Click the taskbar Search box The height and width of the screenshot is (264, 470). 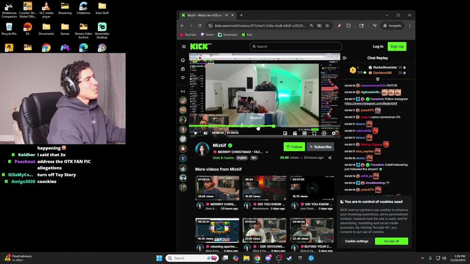pos(192,258)
